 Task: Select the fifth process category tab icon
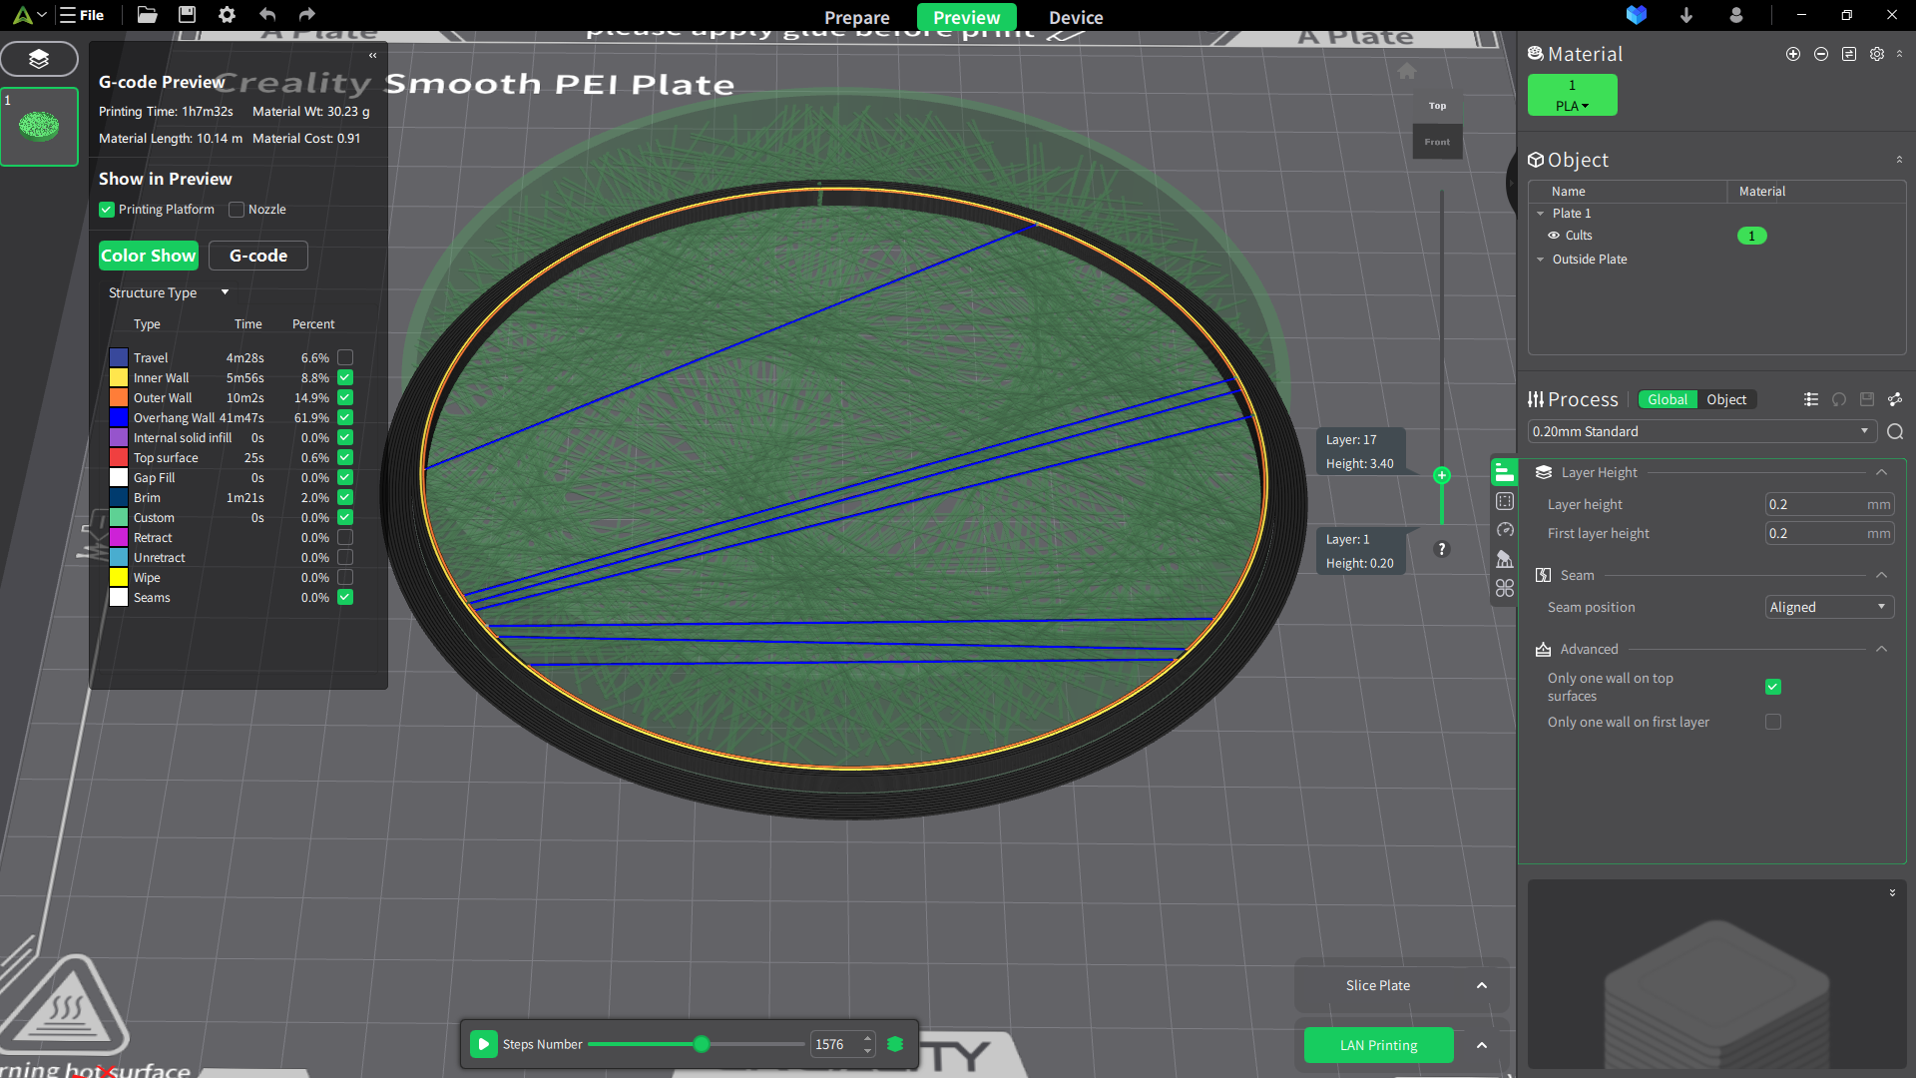click(x=1505, y=588)
